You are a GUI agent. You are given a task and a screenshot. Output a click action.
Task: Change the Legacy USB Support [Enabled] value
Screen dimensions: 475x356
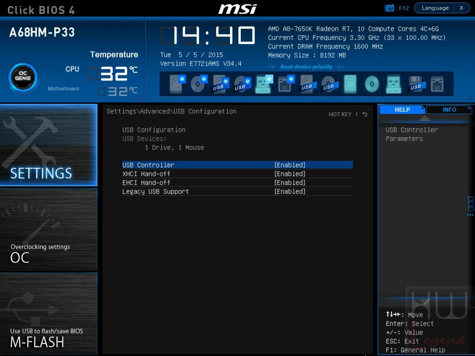click(290, 191)
